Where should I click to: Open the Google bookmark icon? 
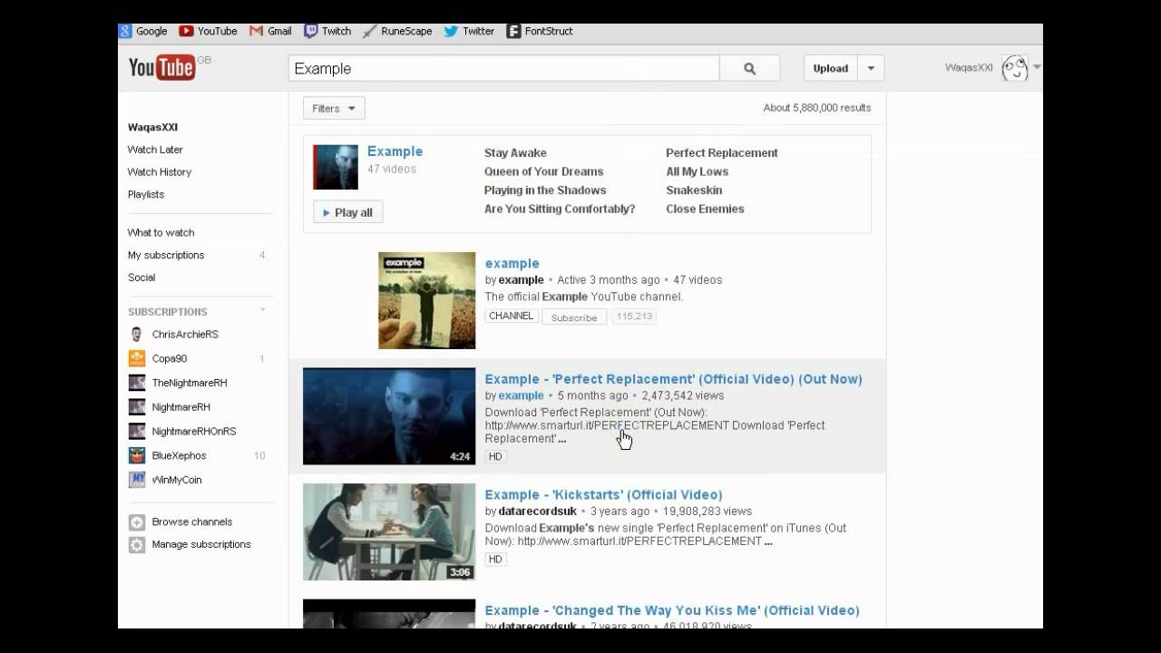[x=125, y=31]
